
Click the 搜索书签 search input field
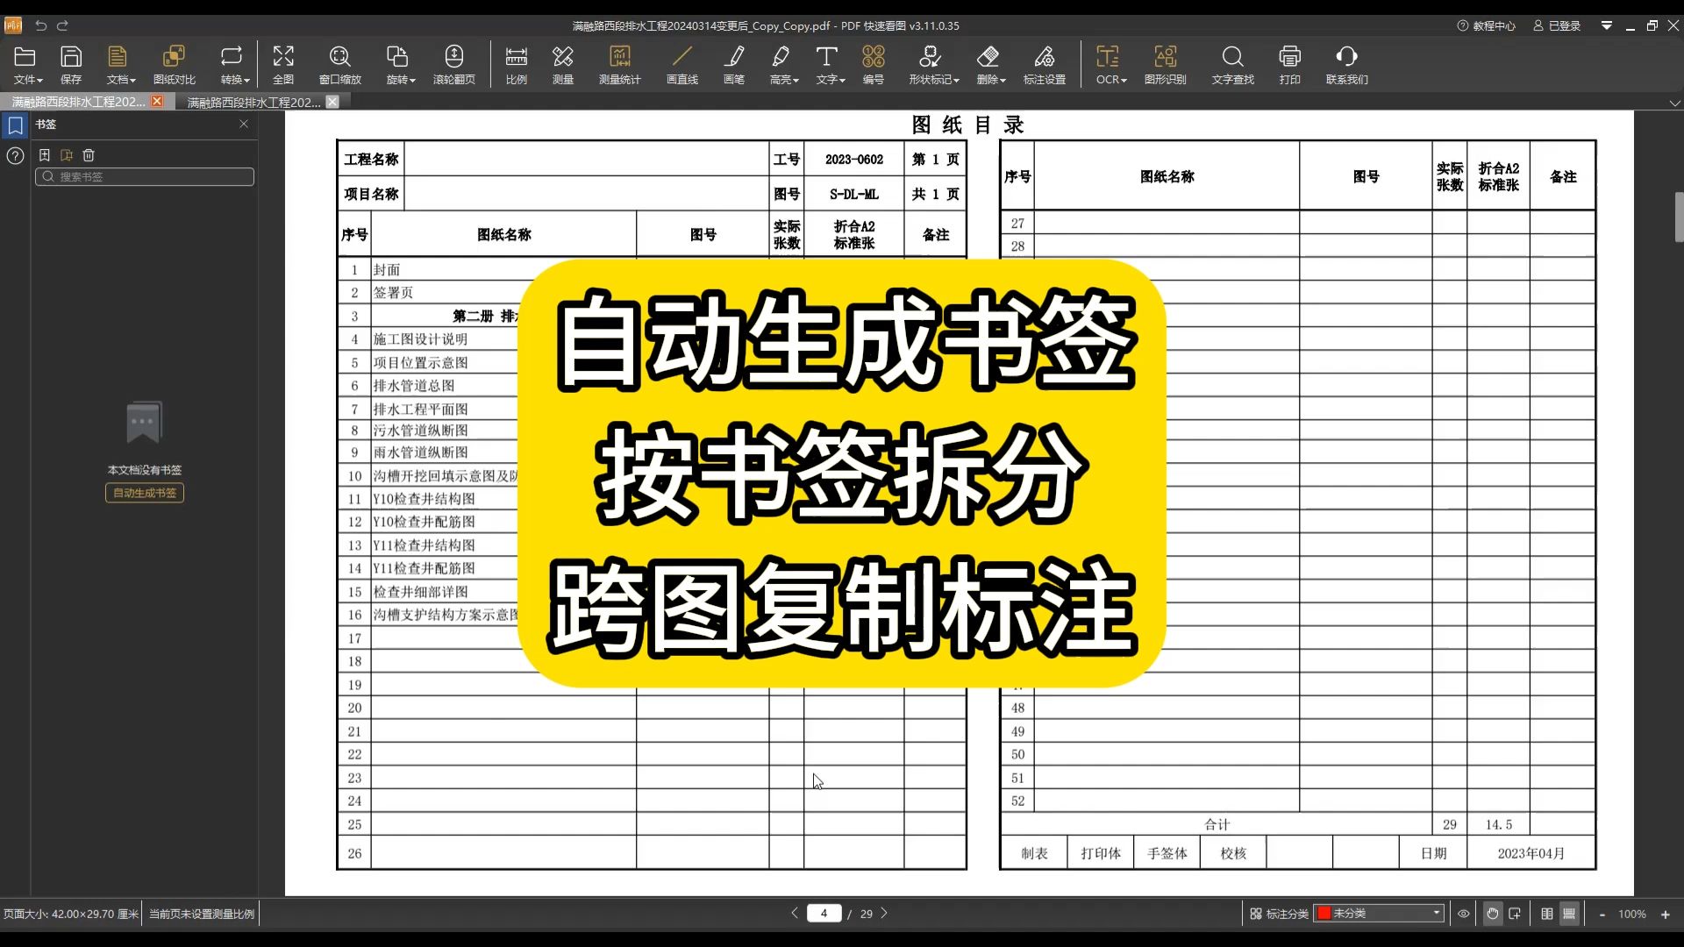coord(144,176)
